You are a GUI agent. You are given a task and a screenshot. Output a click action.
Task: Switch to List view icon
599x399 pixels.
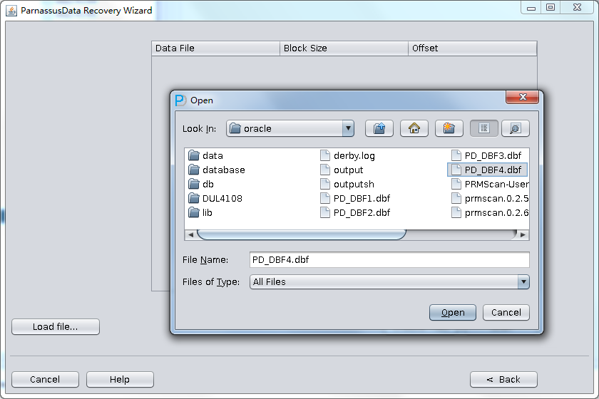tap(484, 128)
